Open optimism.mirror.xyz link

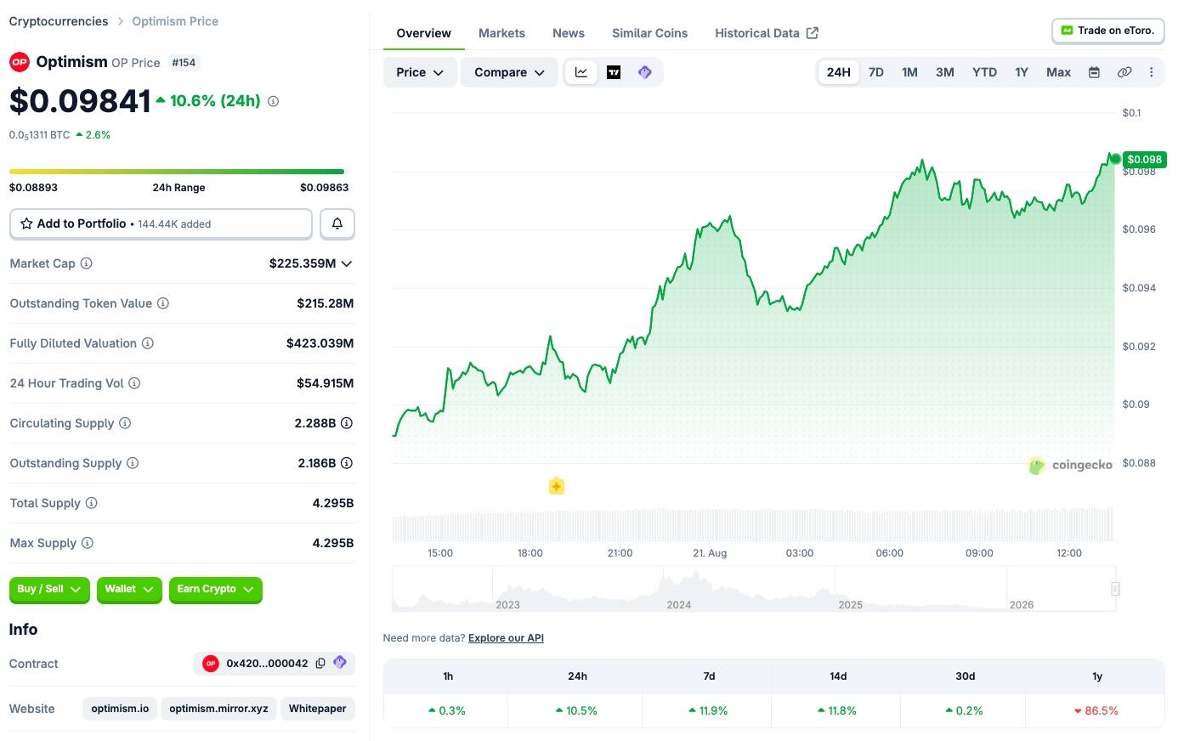(218, 709)
